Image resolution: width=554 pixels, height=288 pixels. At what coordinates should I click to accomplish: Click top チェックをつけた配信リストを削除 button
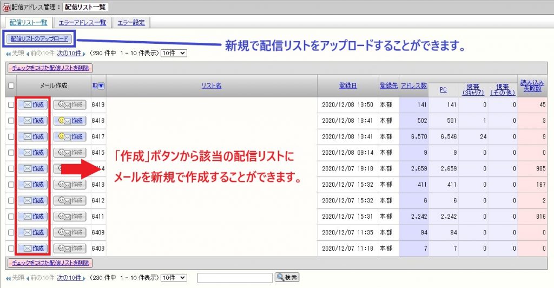tap(49, 68)
